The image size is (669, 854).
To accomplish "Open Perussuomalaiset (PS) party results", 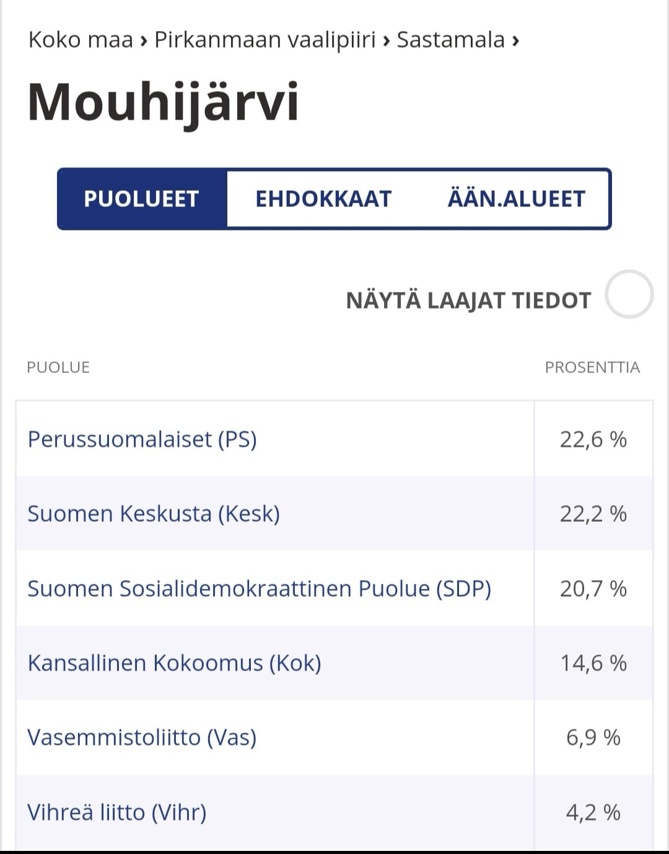I will pos(142,439).
